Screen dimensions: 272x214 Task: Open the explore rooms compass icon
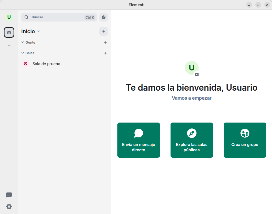point(104,17)
